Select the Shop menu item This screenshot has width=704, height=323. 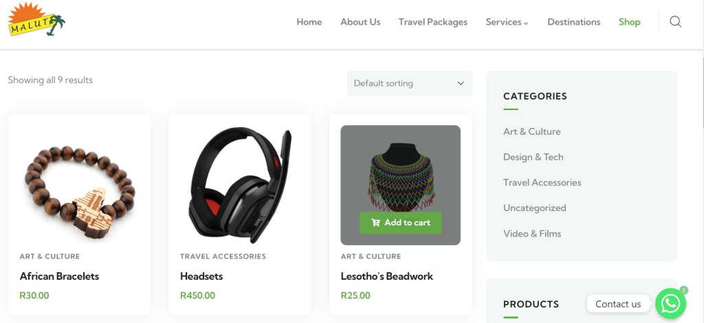630,22
